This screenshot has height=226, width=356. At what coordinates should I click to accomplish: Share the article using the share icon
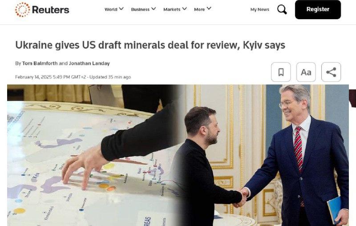(x=331, y=72)
